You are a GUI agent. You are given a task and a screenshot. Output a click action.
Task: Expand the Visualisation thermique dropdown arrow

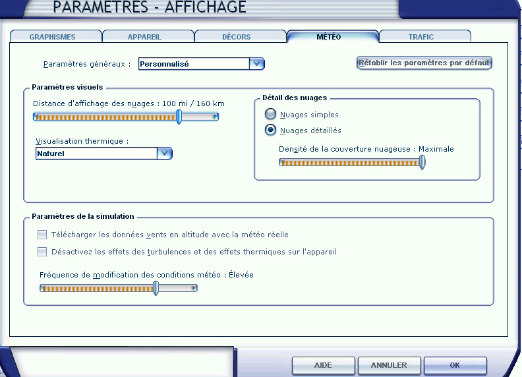[165, 154]
